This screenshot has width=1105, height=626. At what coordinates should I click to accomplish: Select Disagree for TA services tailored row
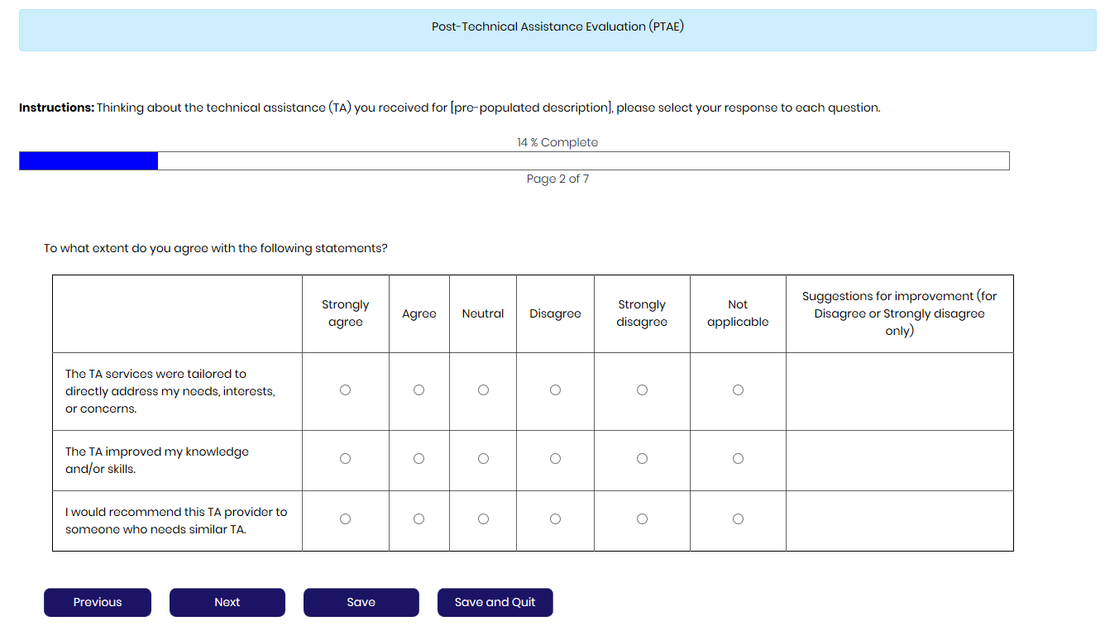(555, 390)
